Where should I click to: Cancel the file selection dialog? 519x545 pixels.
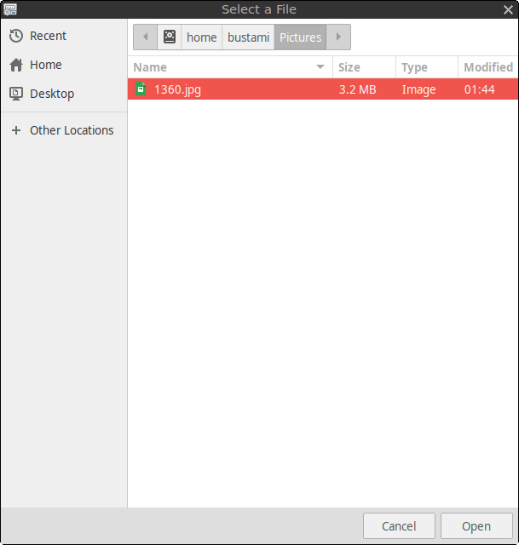(399, 526)
